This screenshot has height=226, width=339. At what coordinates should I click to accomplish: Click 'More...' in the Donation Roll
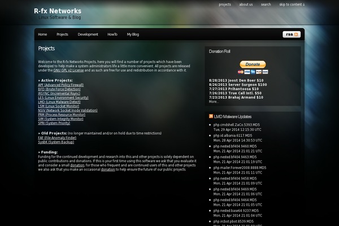(214, 102)
